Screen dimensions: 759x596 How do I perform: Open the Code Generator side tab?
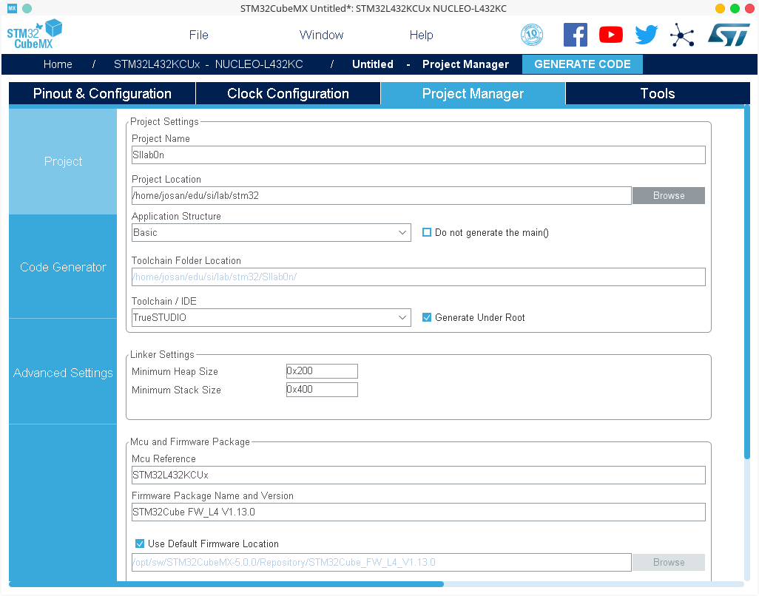tap(63, 267)
